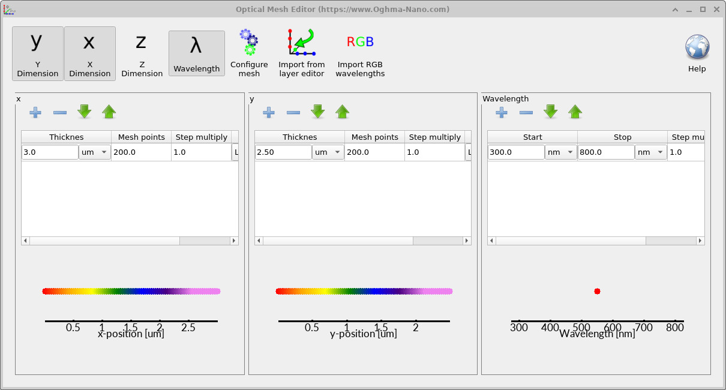Remove a row in x panel
The image size is (726, 390).
pyautogui.click(x=60, y=112)
